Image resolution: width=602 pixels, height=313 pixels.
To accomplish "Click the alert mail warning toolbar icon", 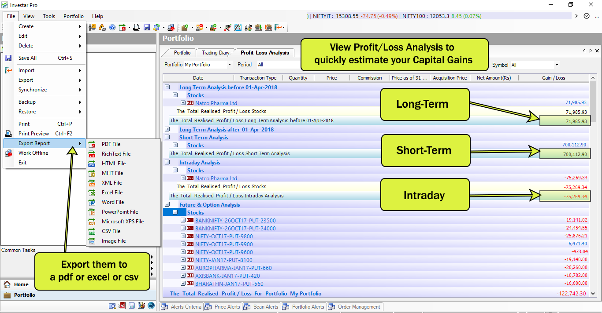I will pyautogui.click(x=102, y=27).
